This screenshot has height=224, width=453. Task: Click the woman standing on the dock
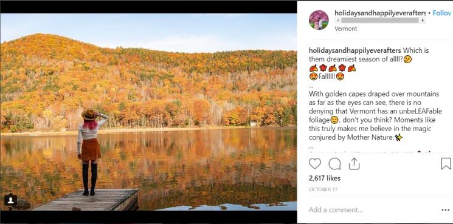[90, 152]
